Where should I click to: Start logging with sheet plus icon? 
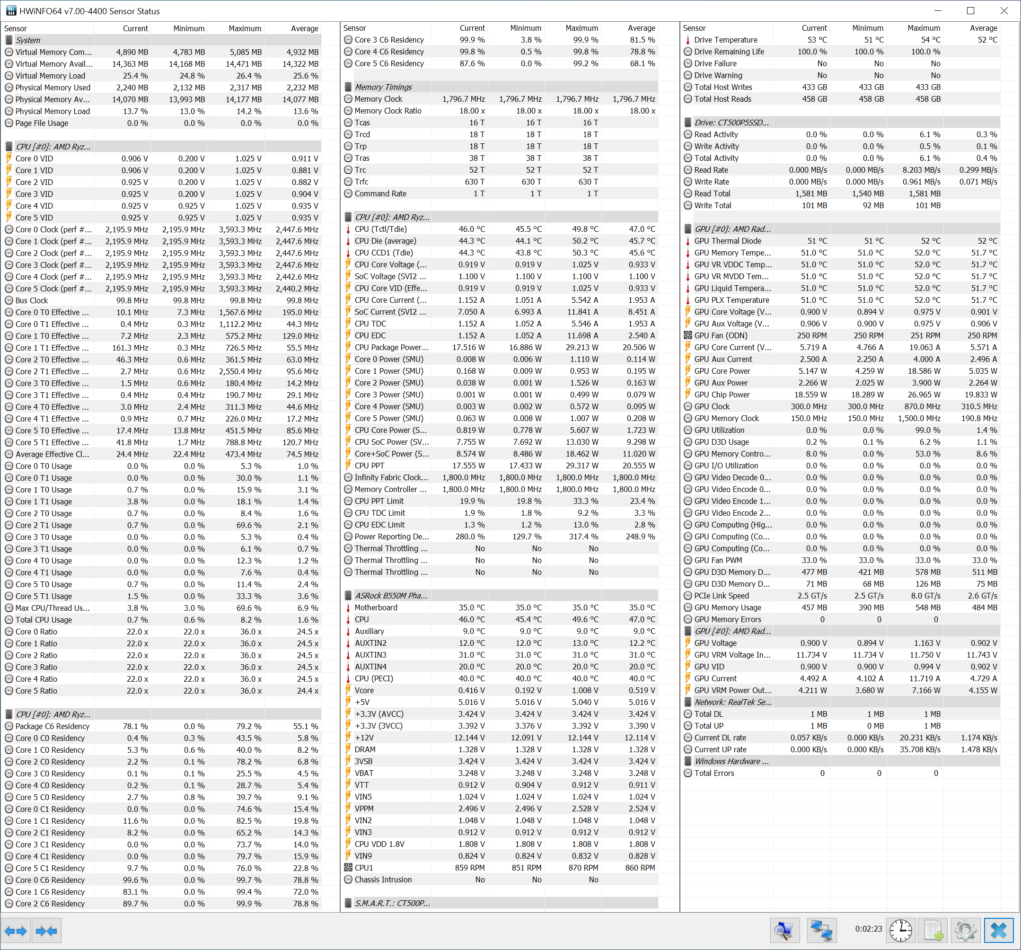pos(933,931)
